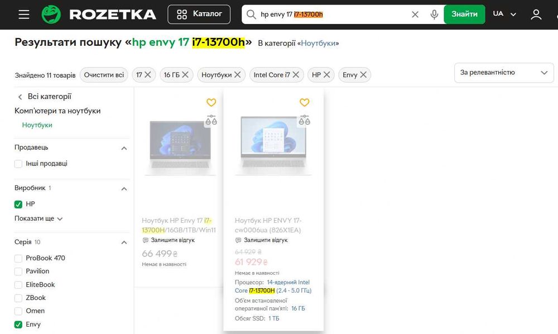Open За релевантністю sort dropdown
Image resolution: width=558 pixels, height=334 pixels.
[504, 73]
